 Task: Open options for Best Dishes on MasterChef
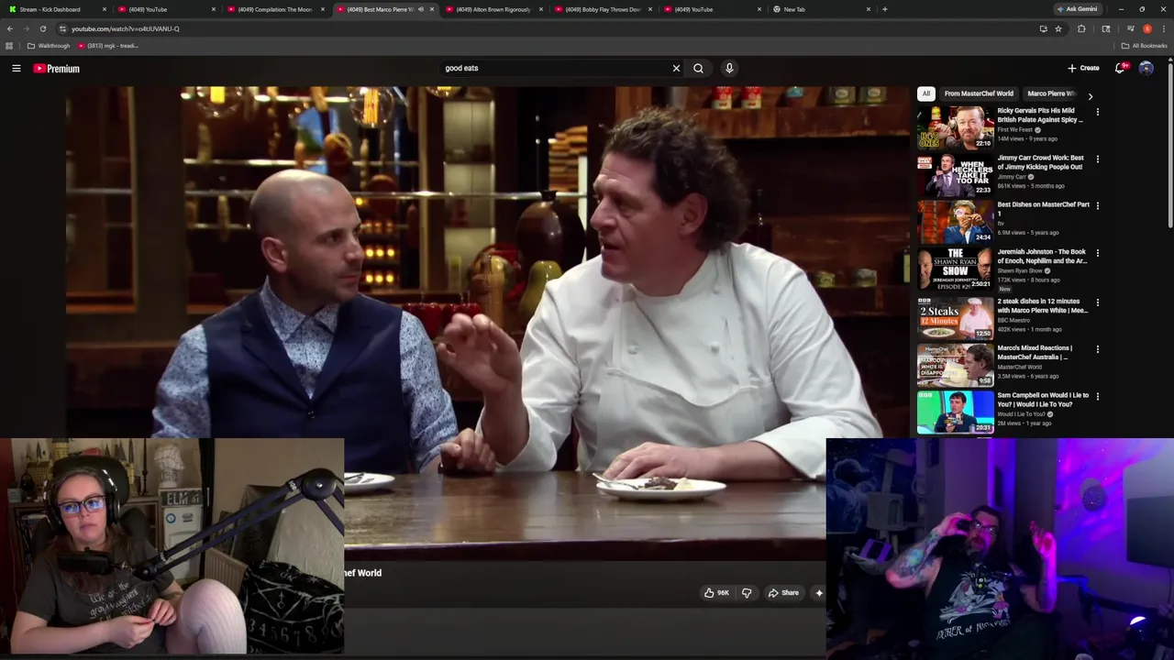click(x=1097, y=206)
